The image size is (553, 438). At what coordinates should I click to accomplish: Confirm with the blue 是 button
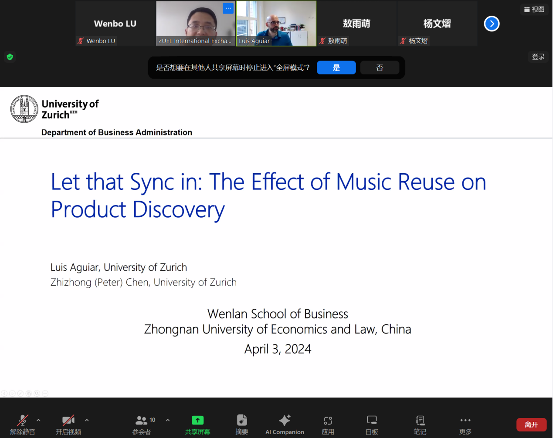coord(336,67)
